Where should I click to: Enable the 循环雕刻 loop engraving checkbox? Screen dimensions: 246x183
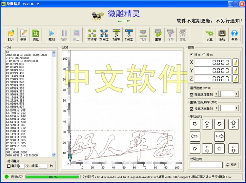tap(9, 166)
